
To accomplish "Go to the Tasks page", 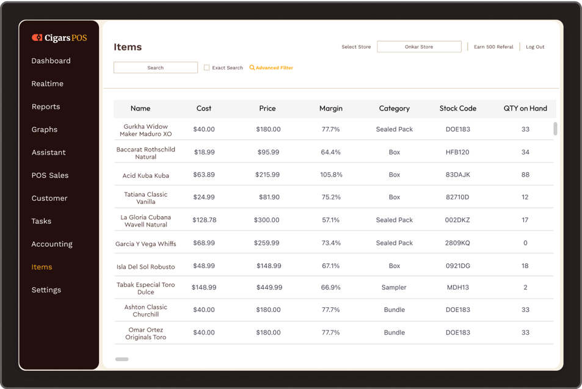I will point(42,221).
